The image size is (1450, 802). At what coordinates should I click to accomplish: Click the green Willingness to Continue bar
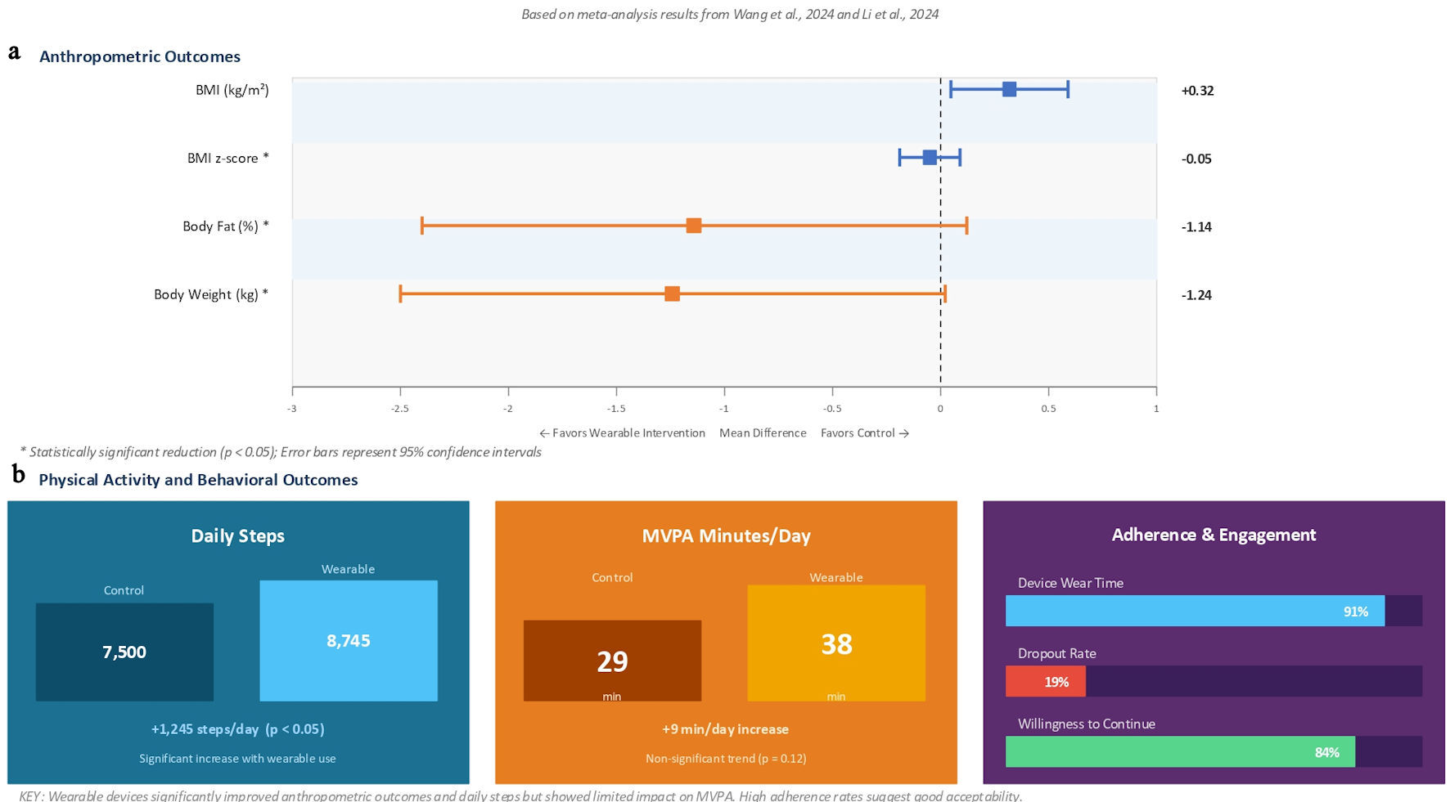pyautogui.click(x=1180, y=752)
